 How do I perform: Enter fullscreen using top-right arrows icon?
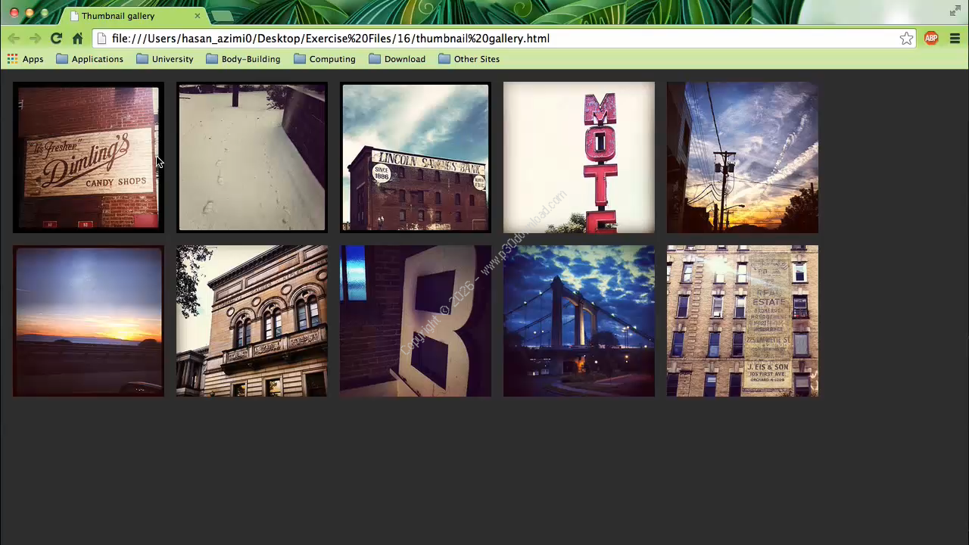coord(955,11)
